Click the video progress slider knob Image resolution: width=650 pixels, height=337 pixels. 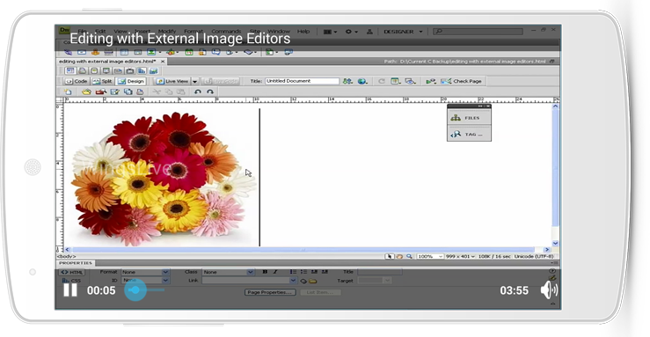click(x=135, y=289)
